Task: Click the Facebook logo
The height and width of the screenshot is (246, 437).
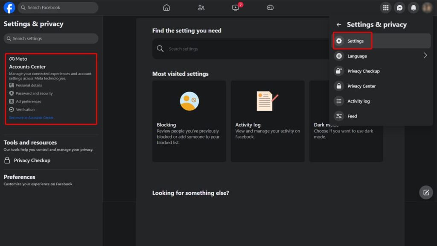Action: click(x=9, y=7)
